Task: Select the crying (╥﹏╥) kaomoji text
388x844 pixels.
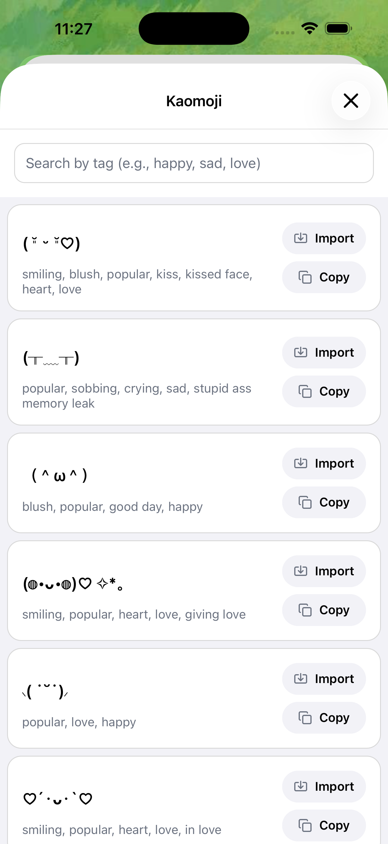Action: (x=51, y=358)
